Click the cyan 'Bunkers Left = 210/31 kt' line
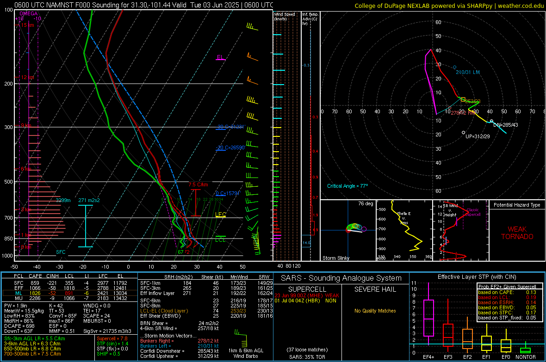This screenshot has width=546, height=362. coord(180,346)
